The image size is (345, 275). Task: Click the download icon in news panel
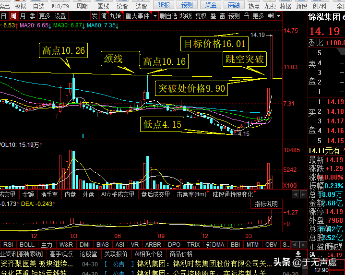[x=298, y=254]
